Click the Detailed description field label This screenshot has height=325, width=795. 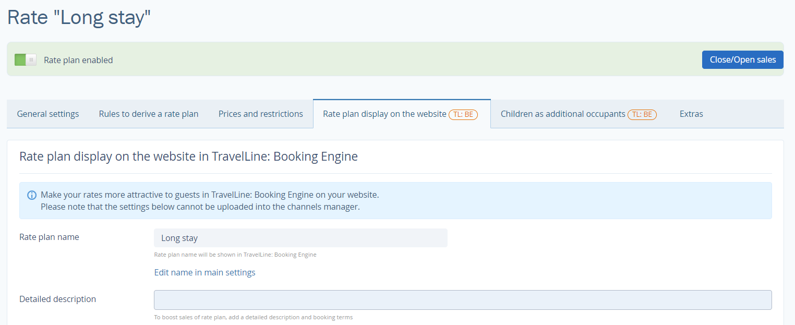click(57, 299)
